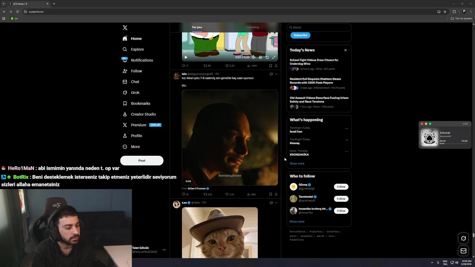Click the 4 Duvar album cover
475x267 pixels.
pyautogui.click(x=429, y=138)
